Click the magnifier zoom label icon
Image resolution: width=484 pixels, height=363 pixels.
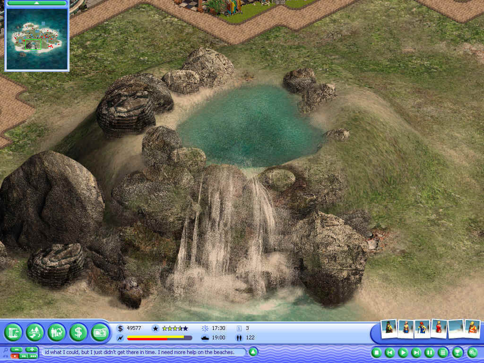coord(6,350)
